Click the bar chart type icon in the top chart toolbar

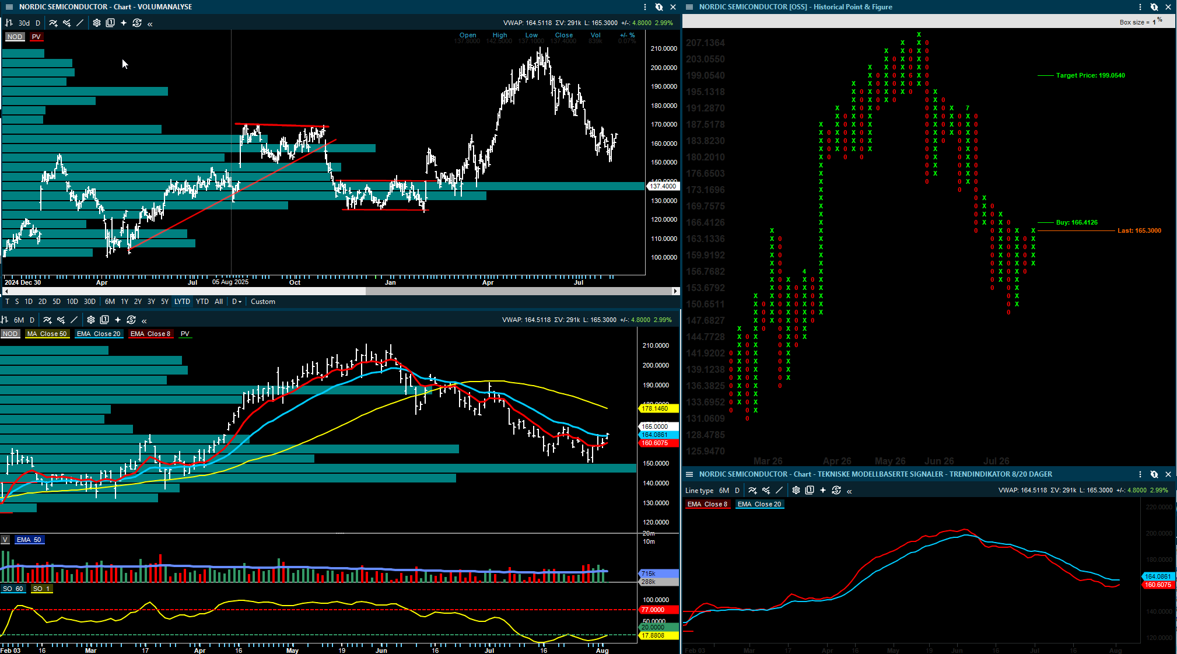(9, 23)
